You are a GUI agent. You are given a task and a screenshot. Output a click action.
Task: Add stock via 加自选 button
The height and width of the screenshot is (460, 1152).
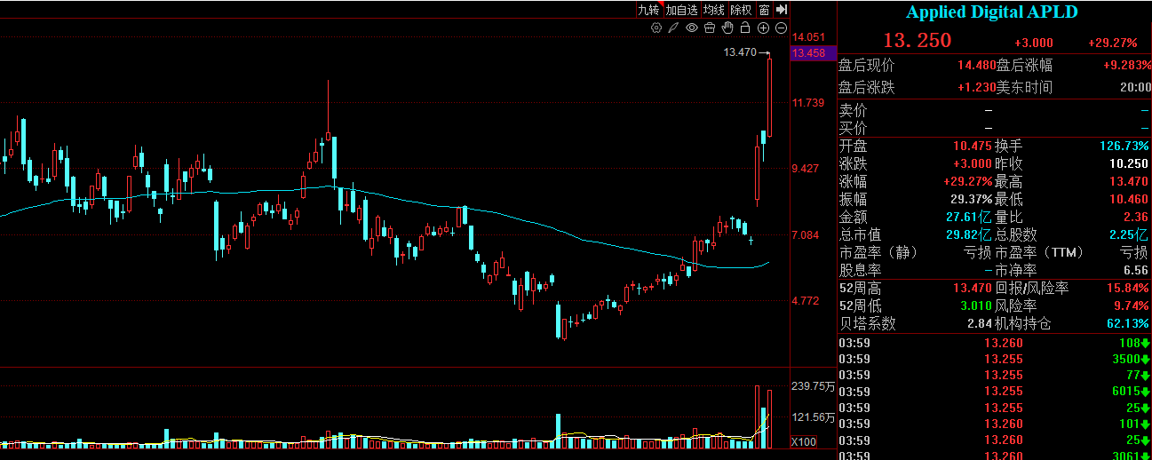point(682,10)
